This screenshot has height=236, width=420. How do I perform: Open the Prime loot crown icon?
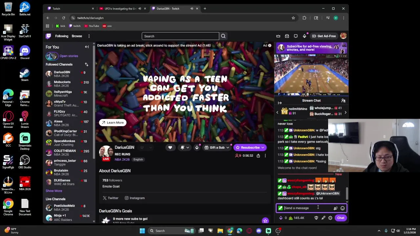coord(278,36)
